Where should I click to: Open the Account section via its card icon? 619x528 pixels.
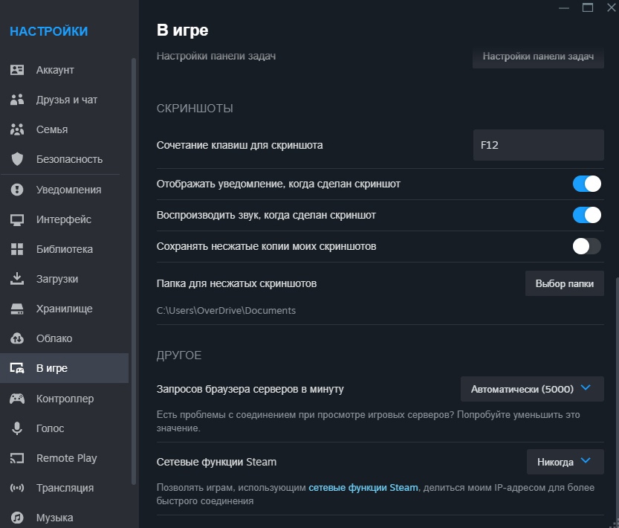click(17, 70)
